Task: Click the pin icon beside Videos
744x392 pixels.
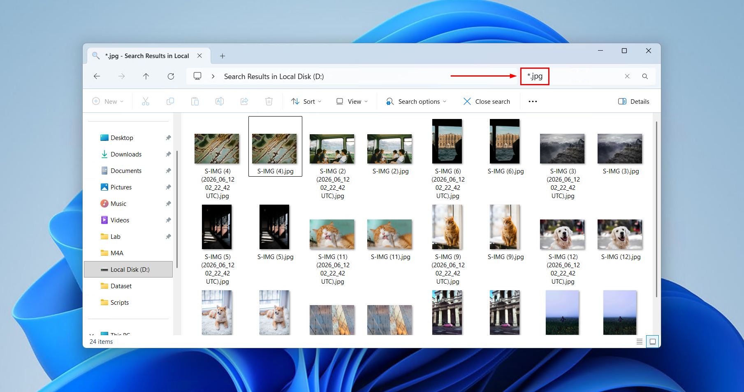Action: point(168,220)
